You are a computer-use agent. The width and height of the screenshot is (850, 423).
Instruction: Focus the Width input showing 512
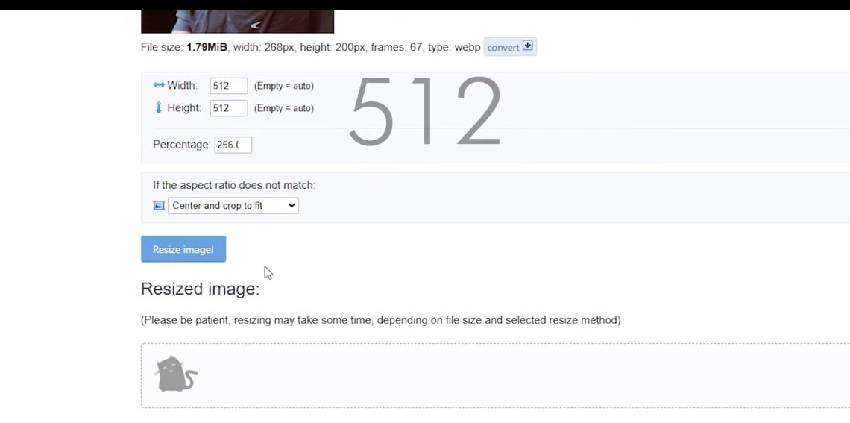point(229,86)
